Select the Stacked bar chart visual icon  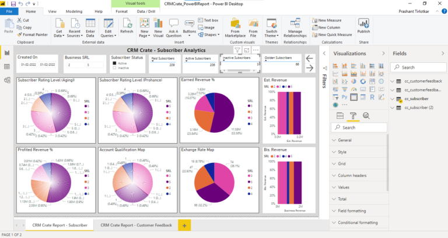(335, 66)
